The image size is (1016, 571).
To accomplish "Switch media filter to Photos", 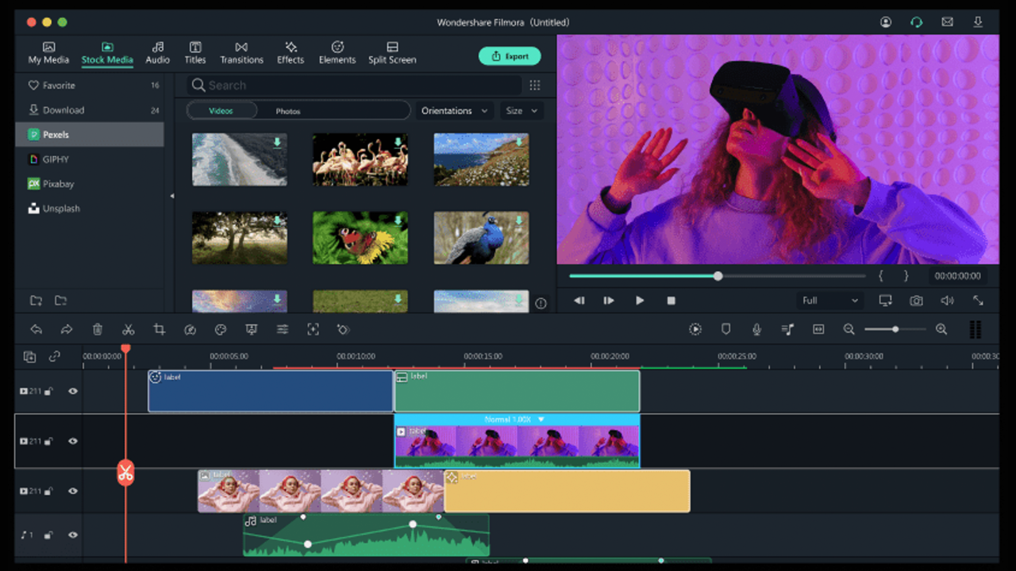I will (x=288, y=111).
